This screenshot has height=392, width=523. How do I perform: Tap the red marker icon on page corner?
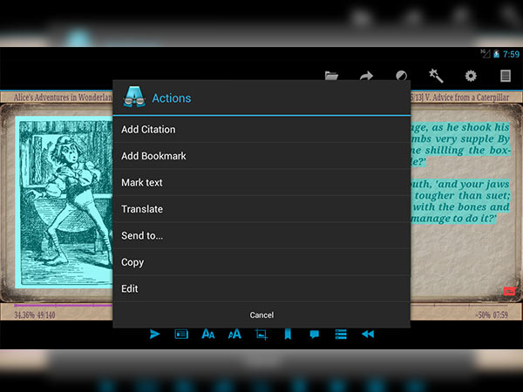click(x=509, y=291)
